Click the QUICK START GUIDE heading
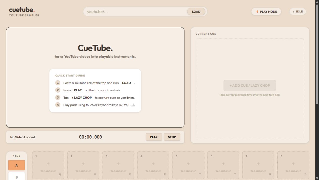 click(70, 76)
